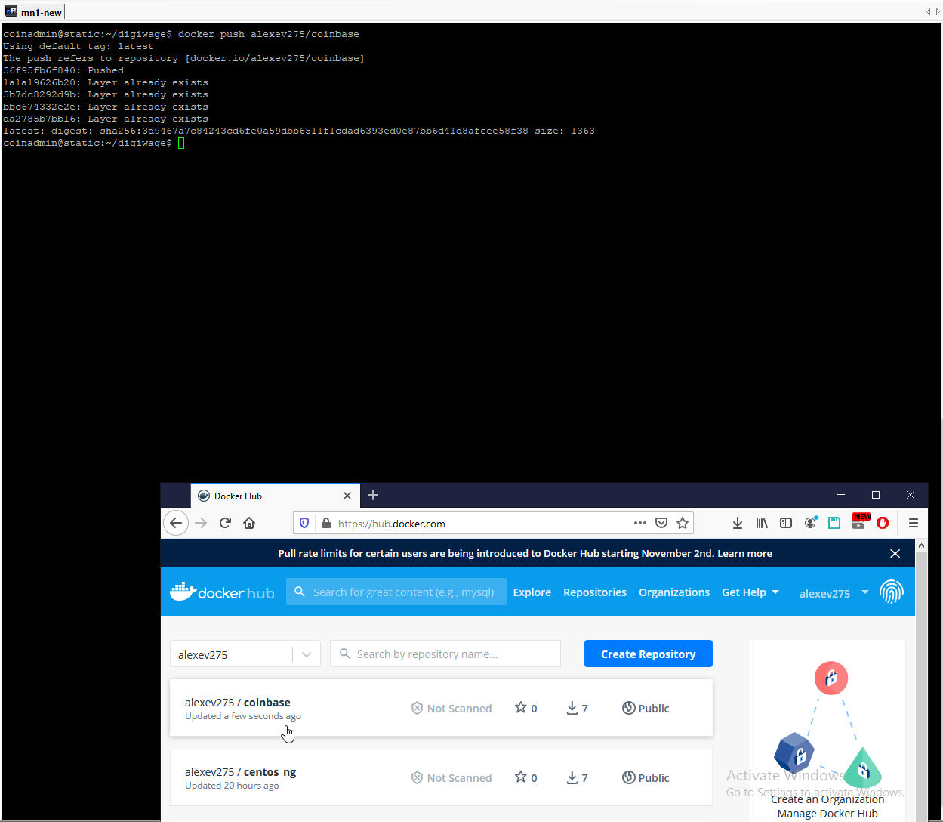Open Firefox downloads arrow icon
Viewport: 943px width, 822px height.
pyautogui.click(x=738, y=523)
